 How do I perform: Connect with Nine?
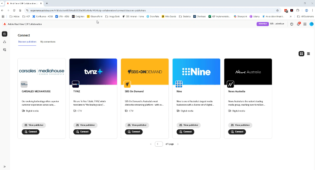click(x=185, y=132)
